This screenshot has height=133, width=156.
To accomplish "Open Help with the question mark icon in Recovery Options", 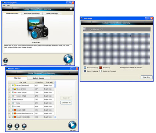I will pos(6,60).
